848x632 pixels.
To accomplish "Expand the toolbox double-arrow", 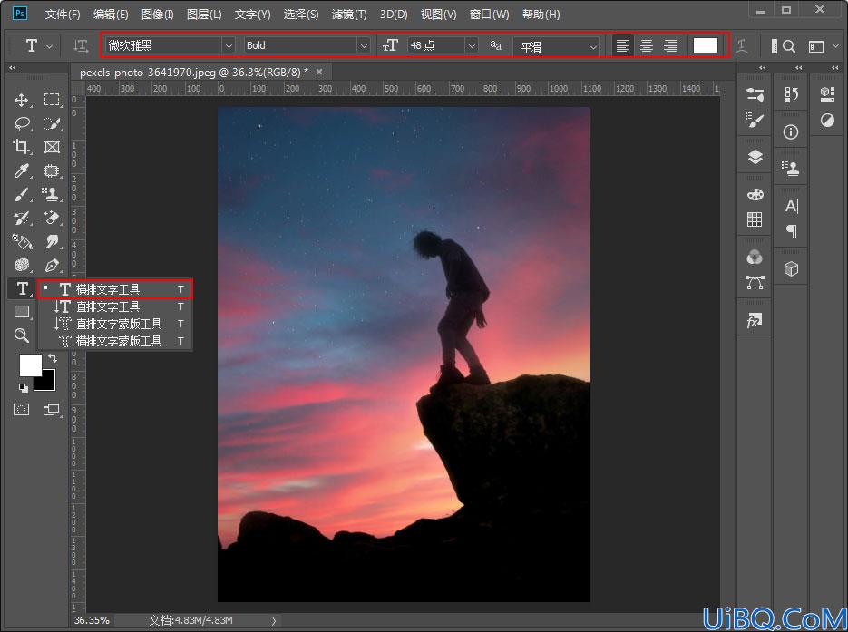I will pos(13,68).
